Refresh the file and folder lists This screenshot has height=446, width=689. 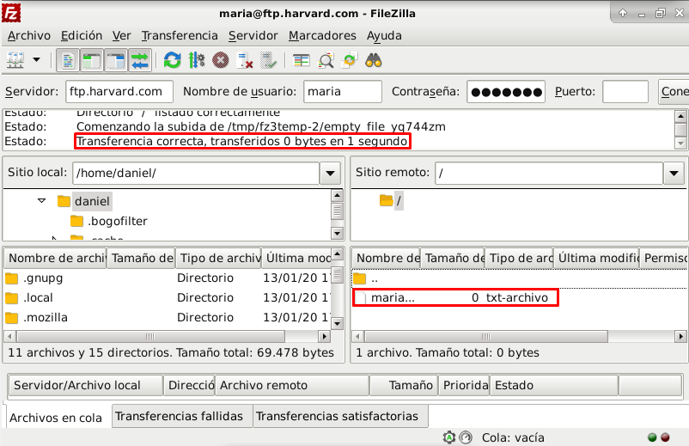[172, 60]
